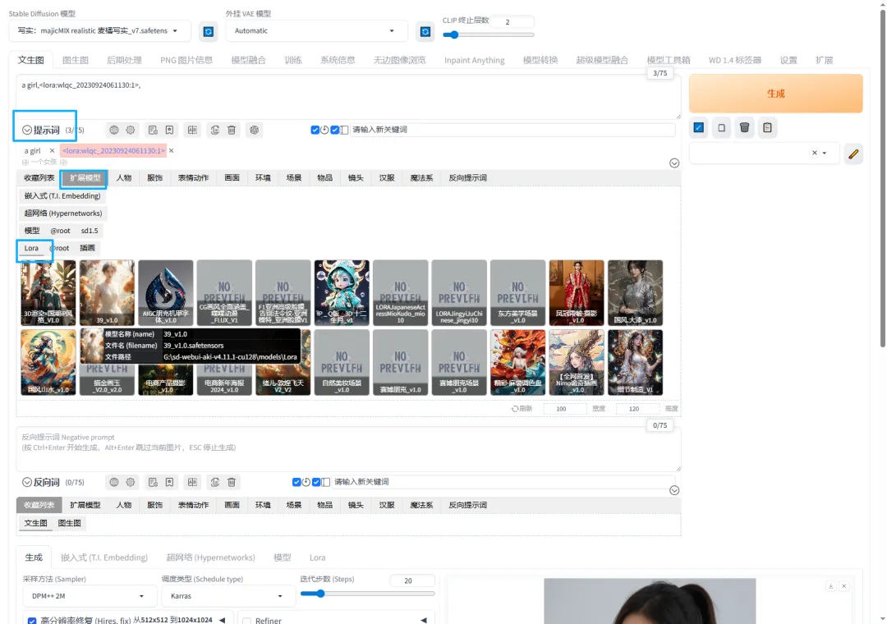Open the ChatGPT icon in the prompt toolbar
This screenshot has width=887, height=624.
point(255,130)
